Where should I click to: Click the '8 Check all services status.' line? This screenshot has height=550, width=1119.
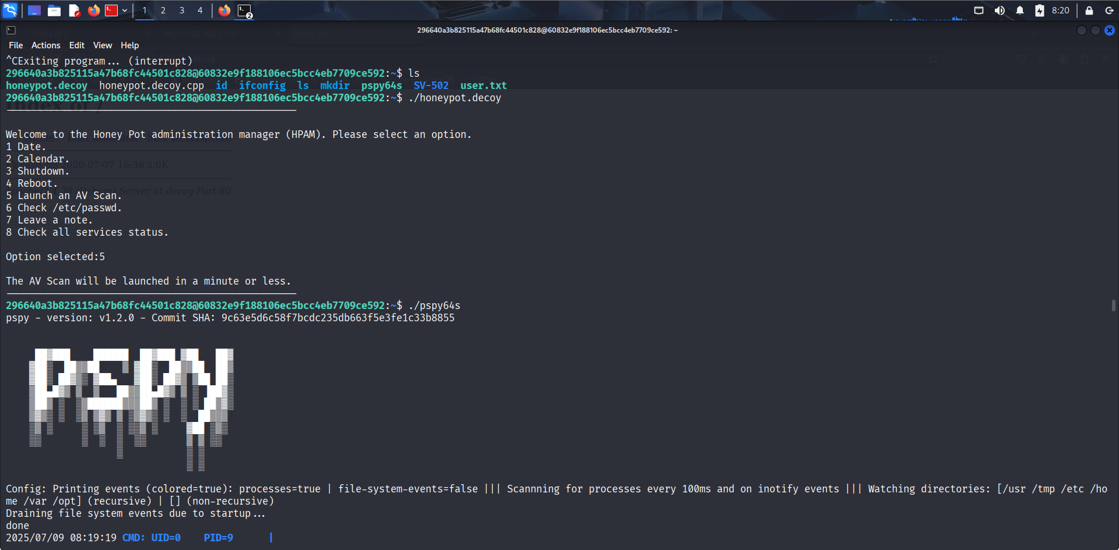point(87,232)
